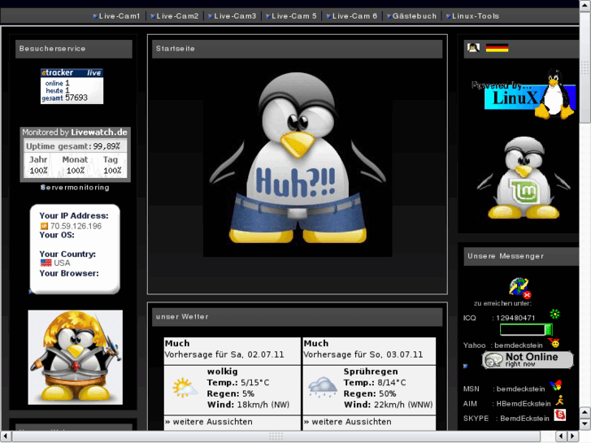This screenshot has height=443, width=591.
Task: Click the Your IP Address info box
Action: pos(75,249)
